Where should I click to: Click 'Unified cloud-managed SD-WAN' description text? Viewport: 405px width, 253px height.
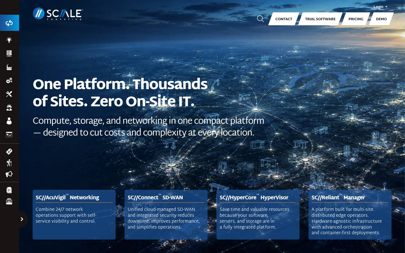tap(164, 218)
